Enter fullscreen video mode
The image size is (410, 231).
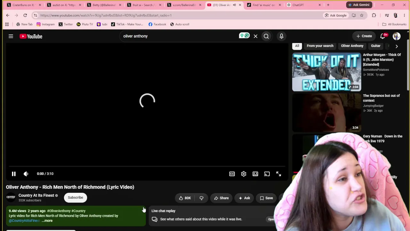279,174
